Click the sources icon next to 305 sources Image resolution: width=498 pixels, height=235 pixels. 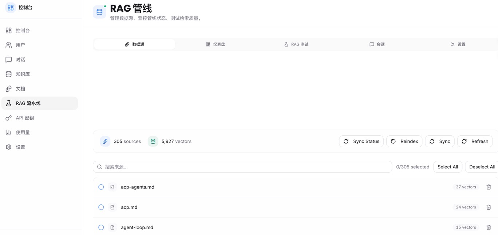click(105, 142)
